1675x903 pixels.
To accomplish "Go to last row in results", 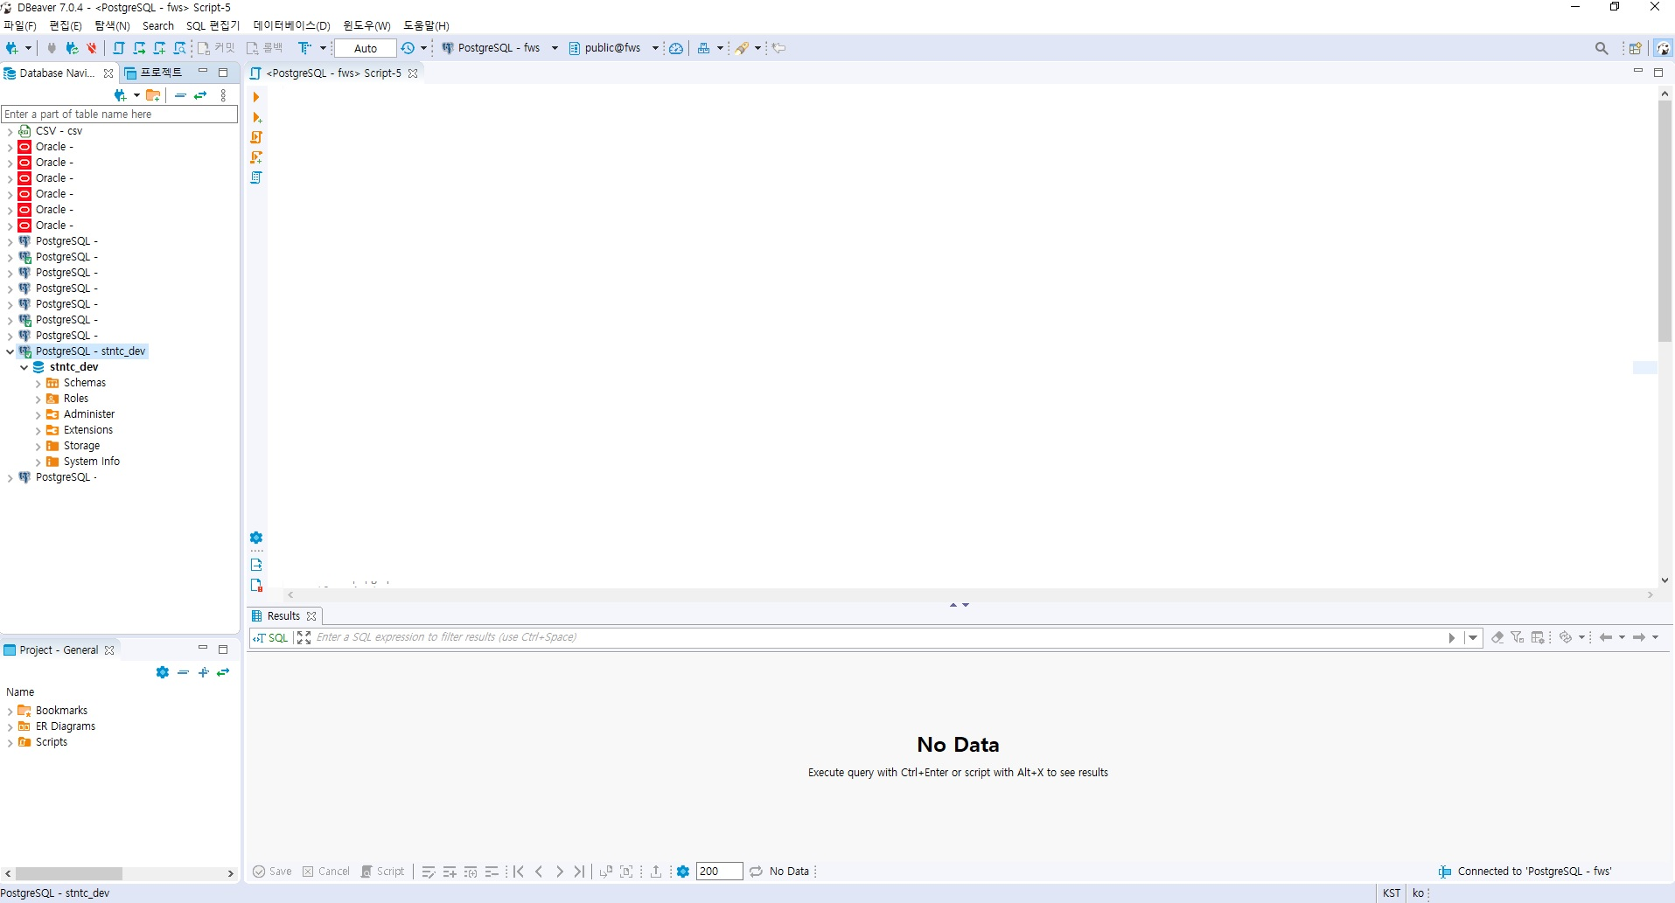I will point(580,872).
